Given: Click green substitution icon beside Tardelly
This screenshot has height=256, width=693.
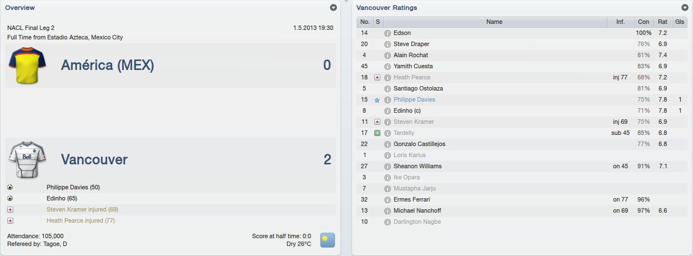Looking at the screenshot, I should pyautogui.click(x=378, y=133).
